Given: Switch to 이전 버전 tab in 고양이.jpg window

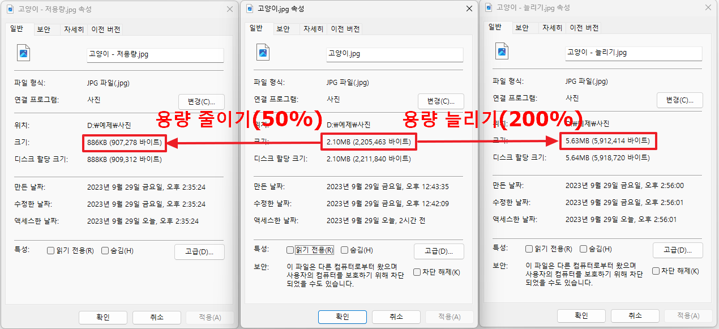Looking at the screenshot, I should click(345, 29).
